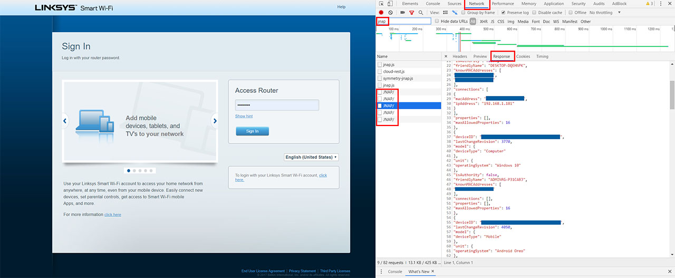Click the capture screenshots camera icon
The width and height of the screenshot is (675, 278).
click(403, 12)
